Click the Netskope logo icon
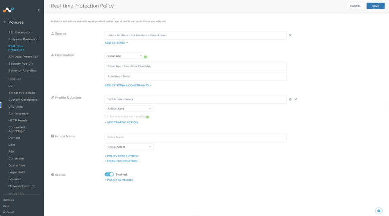 point(8,10)
